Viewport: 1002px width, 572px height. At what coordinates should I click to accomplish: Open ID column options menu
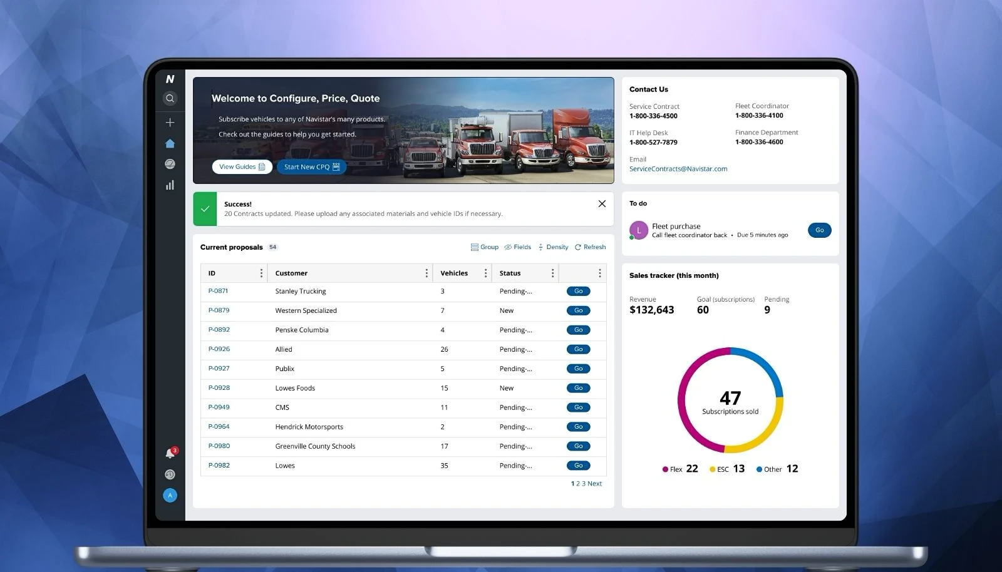[x=261, y=273]
